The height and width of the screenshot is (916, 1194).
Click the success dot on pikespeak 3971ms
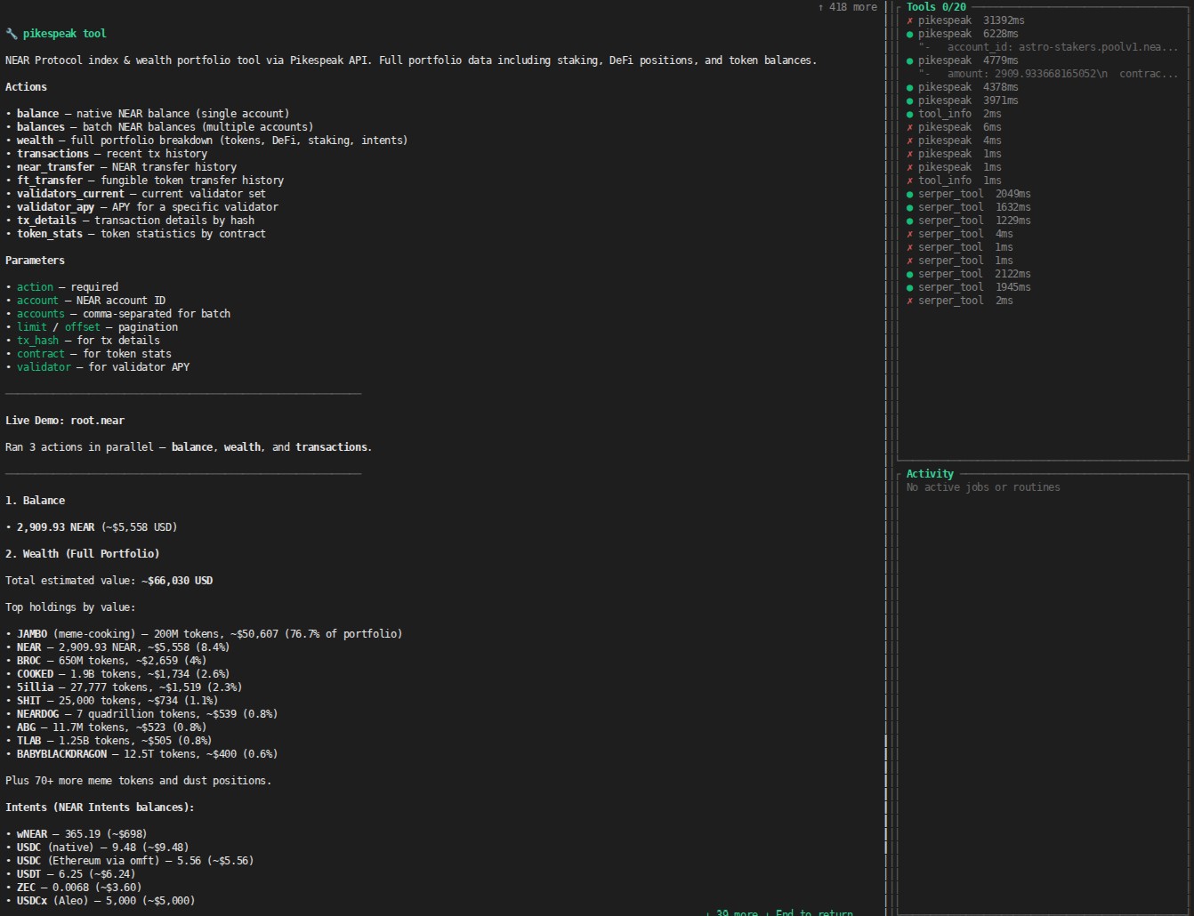[909, 100]
